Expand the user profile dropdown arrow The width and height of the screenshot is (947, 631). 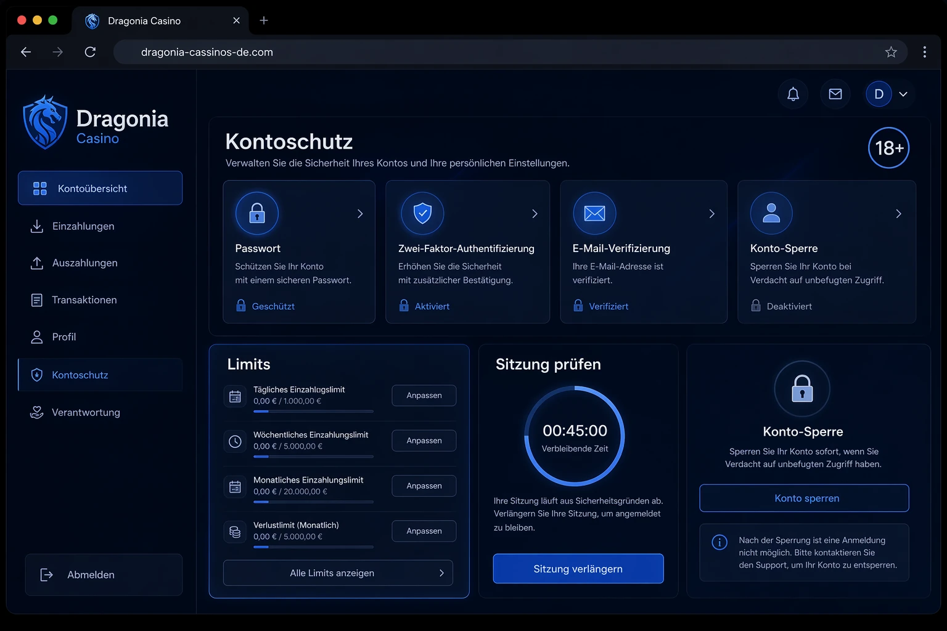903,94
